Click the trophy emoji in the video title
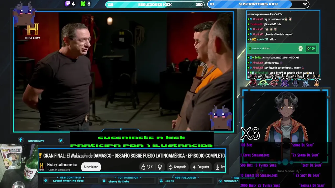The height and width of the screenshot is (188, 335). click(x=40, y=156)
